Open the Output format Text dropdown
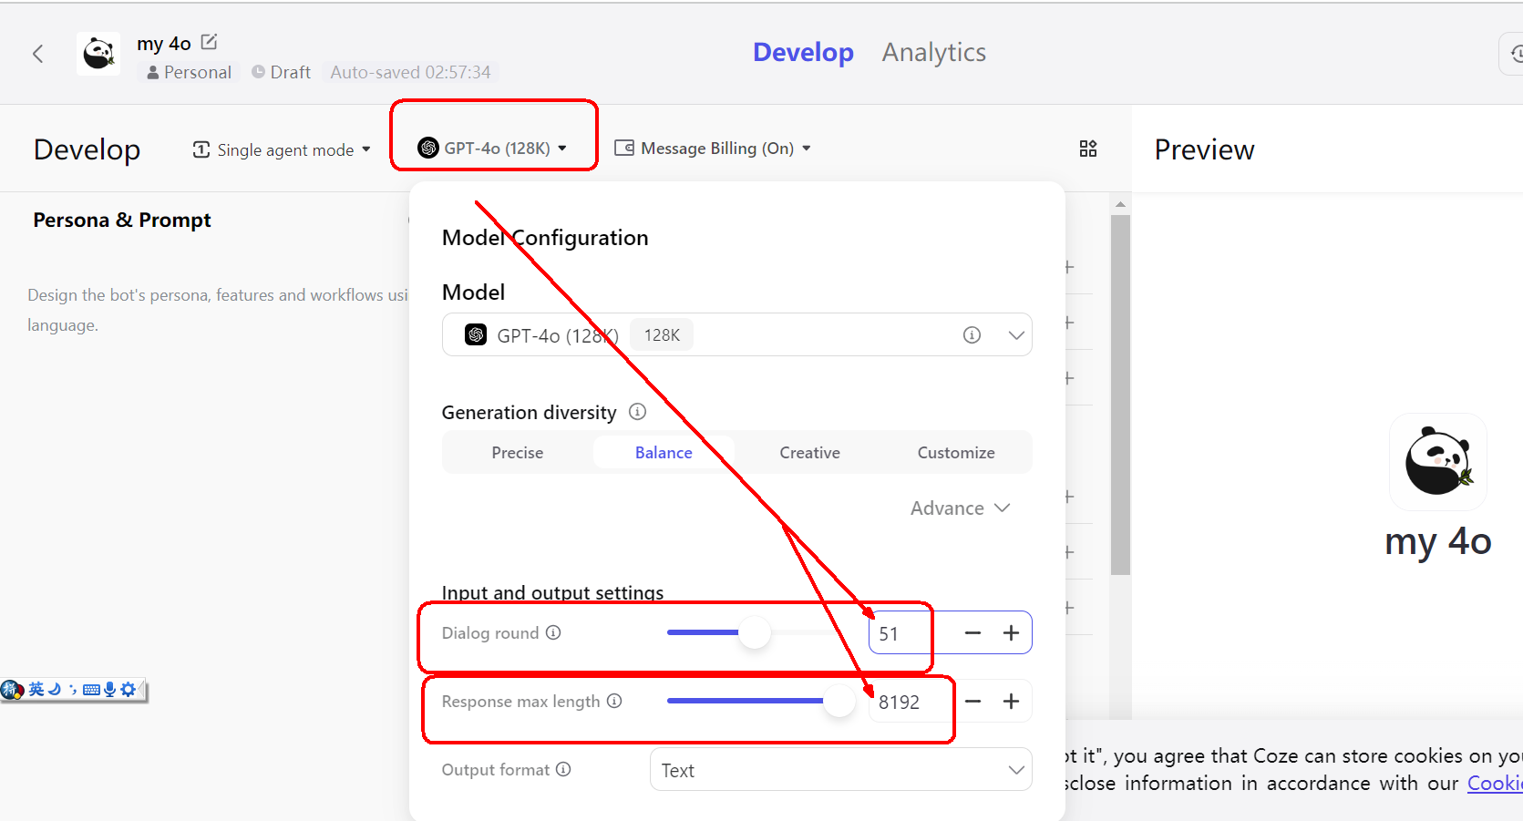The image size is (1523, 821). tap(840, 770)
